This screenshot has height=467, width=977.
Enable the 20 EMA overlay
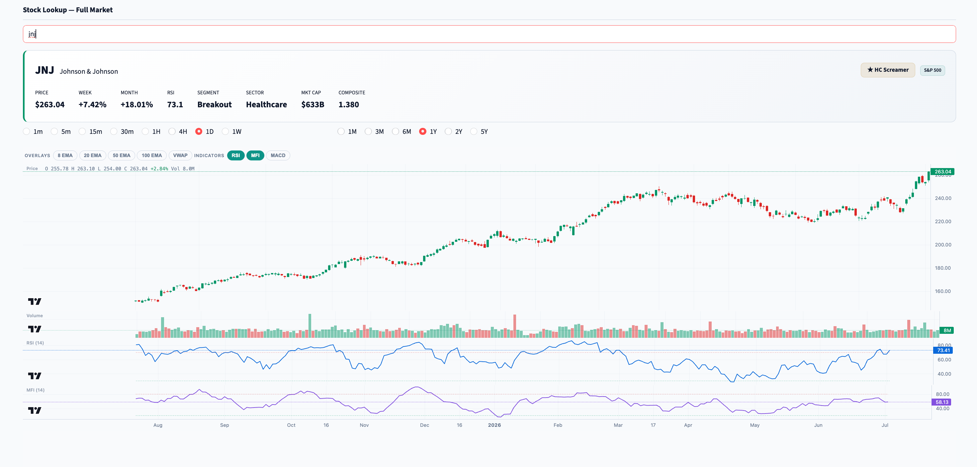tap(93, 155)
